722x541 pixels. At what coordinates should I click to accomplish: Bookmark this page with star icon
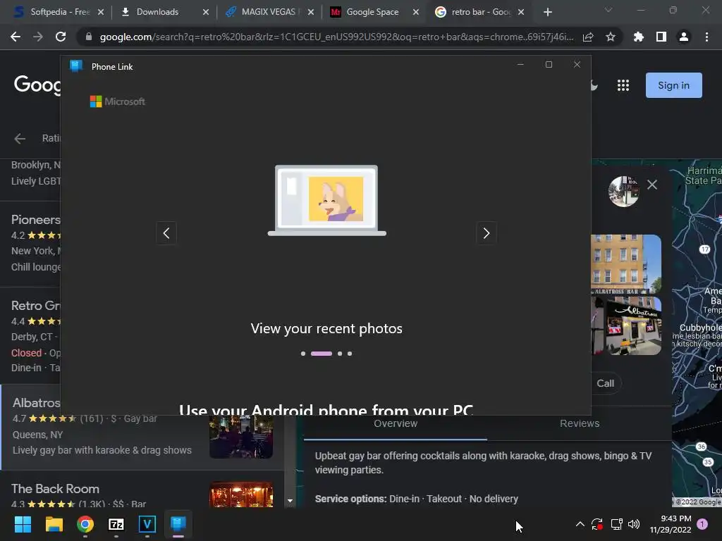pos(611,37)
